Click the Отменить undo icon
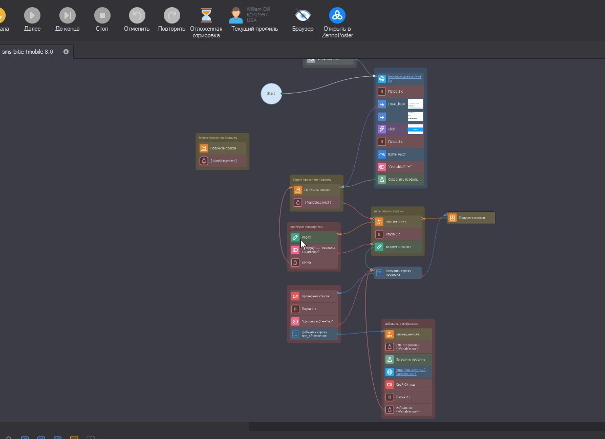 [x=137, y=16]
